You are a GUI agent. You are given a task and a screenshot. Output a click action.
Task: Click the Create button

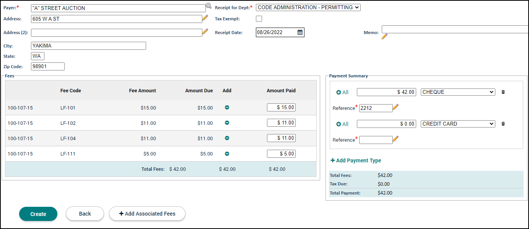point(38,214)
